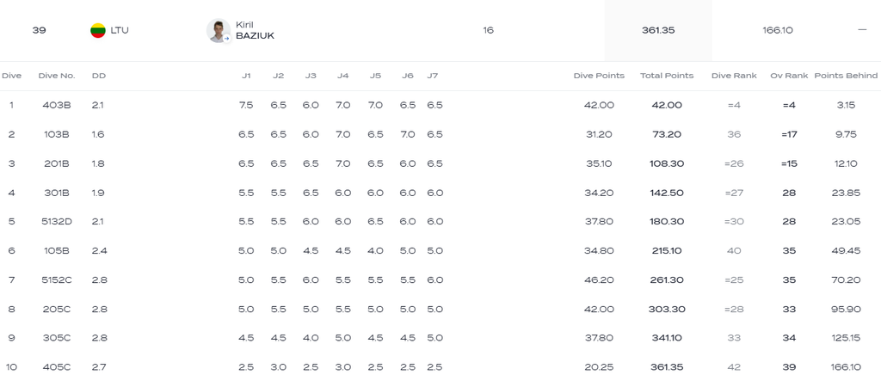The image size is (881, 387).
Task: Click the LTU country code
Action: click(x=120, y=30)
